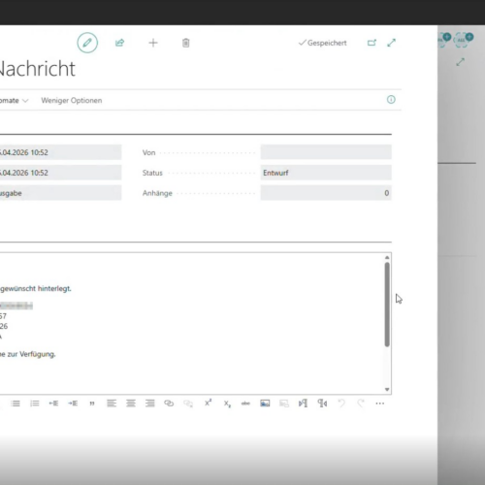Apply superscript formatting
485x485 pixels.
click(208, 403)
